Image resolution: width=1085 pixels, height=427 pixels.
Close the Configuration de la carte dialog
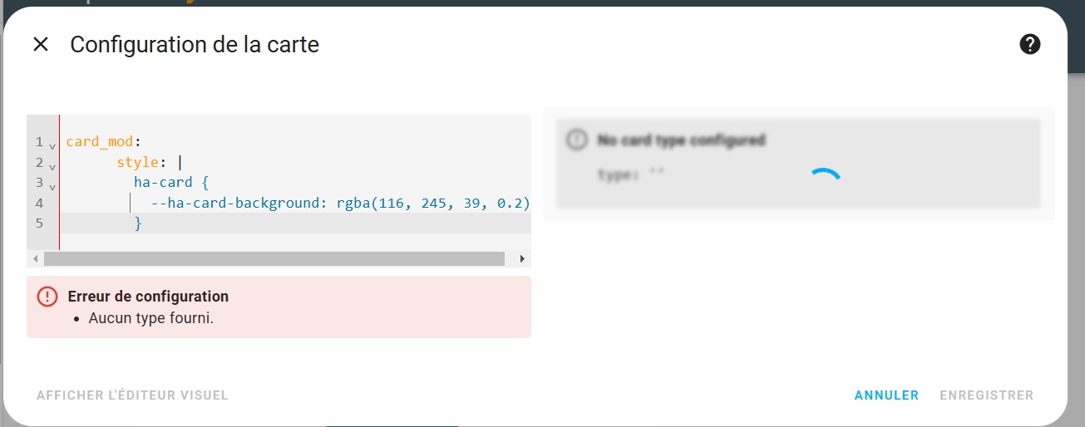[x=41, y=45]
